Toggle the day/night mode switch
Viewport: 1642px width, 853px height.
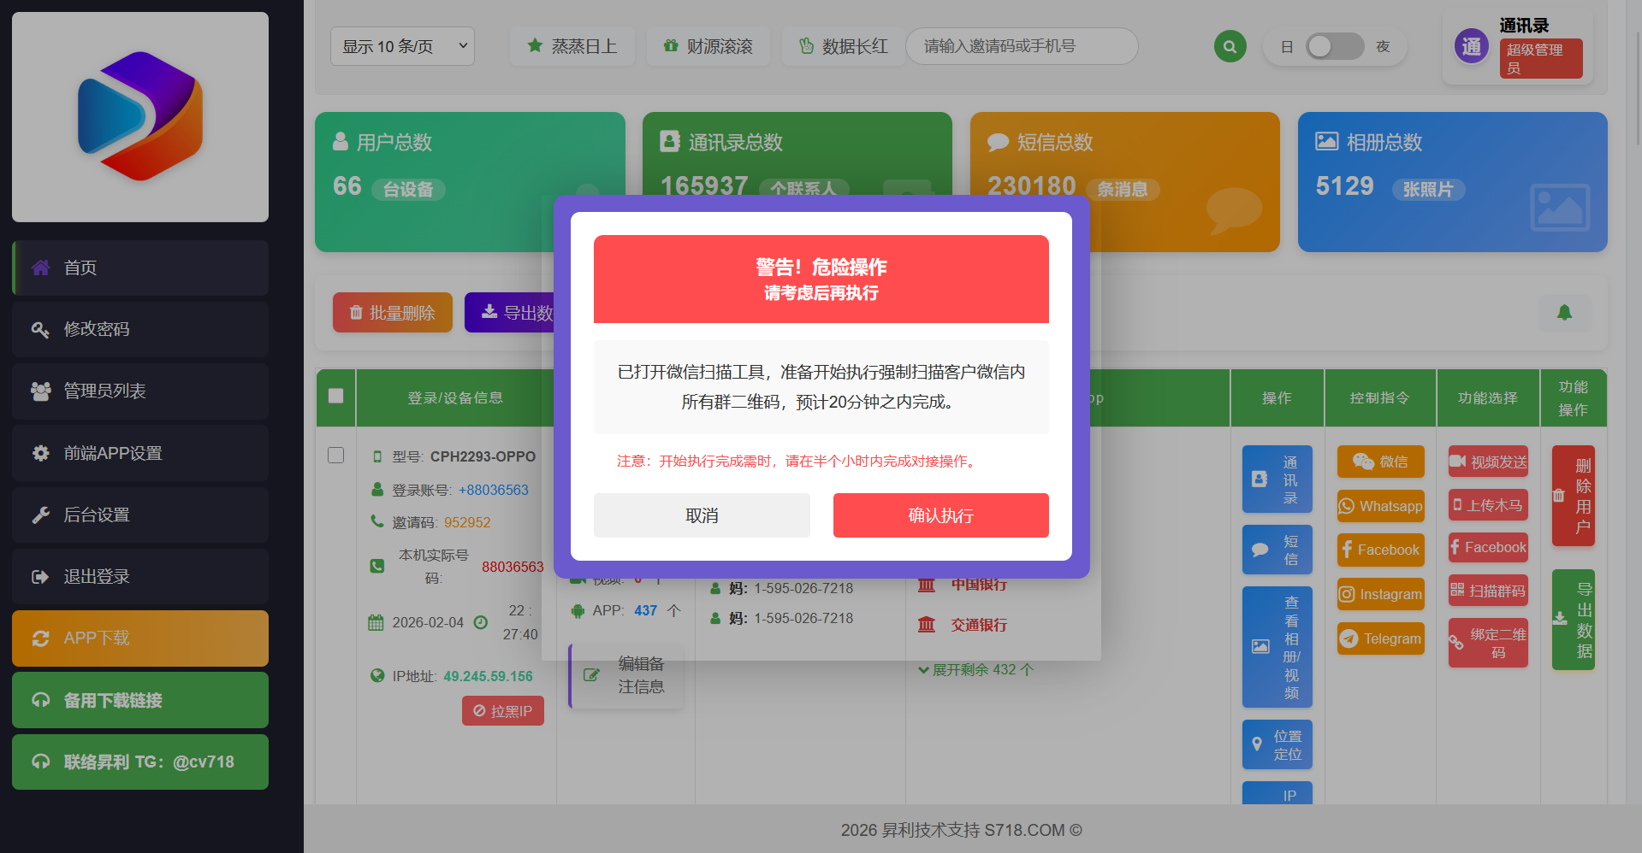click(1334, 47)
